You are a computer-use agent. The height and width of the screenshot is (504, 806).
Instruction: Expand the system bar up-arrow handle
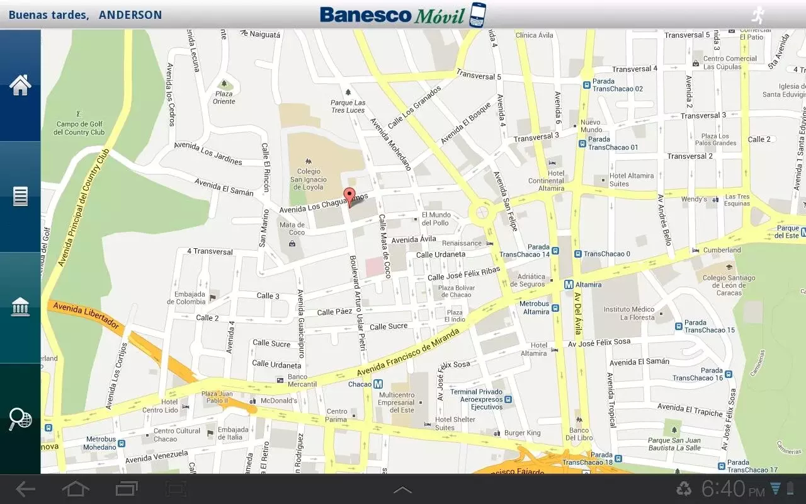pos(402,490)
